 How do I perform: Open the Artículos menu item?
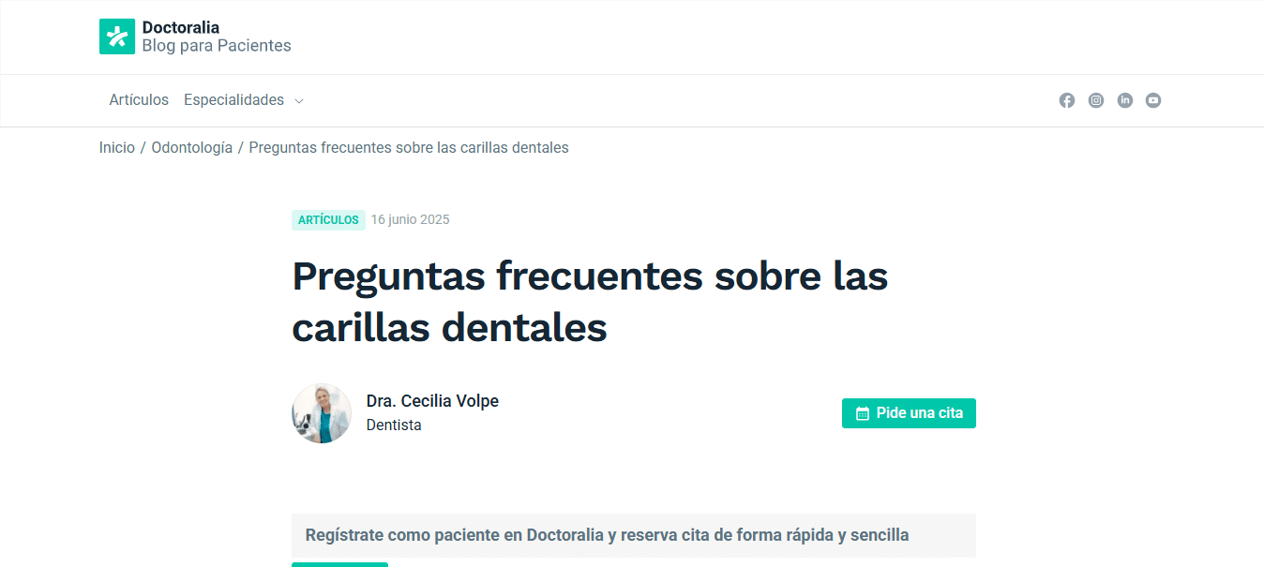click(x=139, y=100)
